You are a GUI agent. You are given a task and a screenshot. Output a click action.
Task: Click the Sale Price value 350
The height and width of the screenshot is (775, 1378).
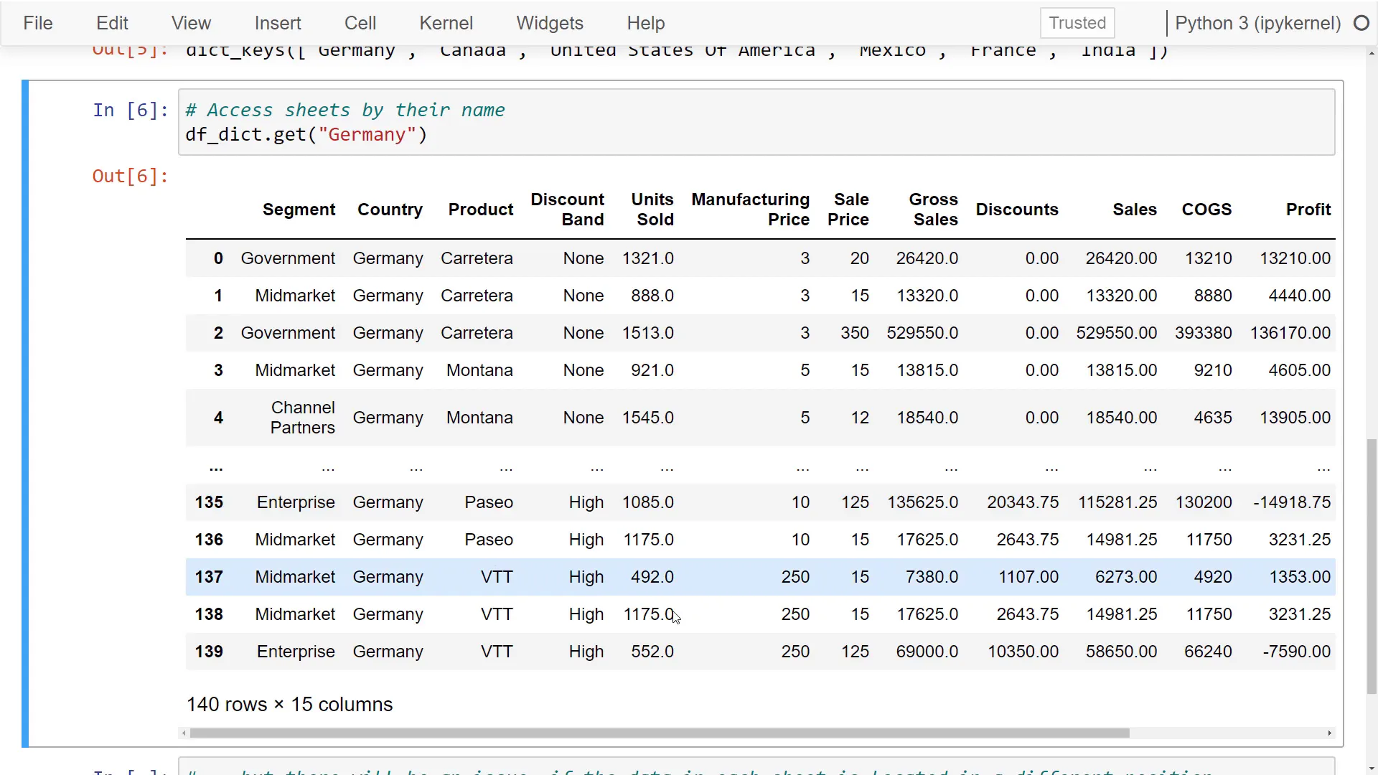[x=855, y=333]
